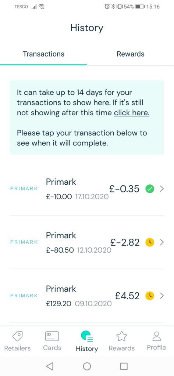Expand the 09.10.2020 Primark transaction chevron
The image size is (174, 376).
coord(162,296)
